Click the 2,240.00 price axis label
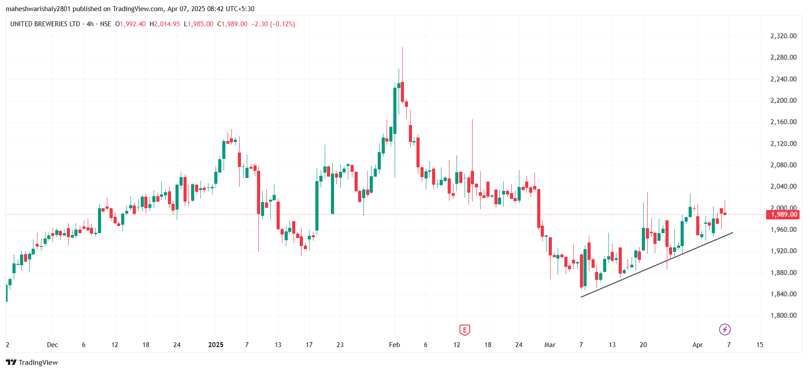The height and width of the screenshot is (372, 808). (784, 79)
